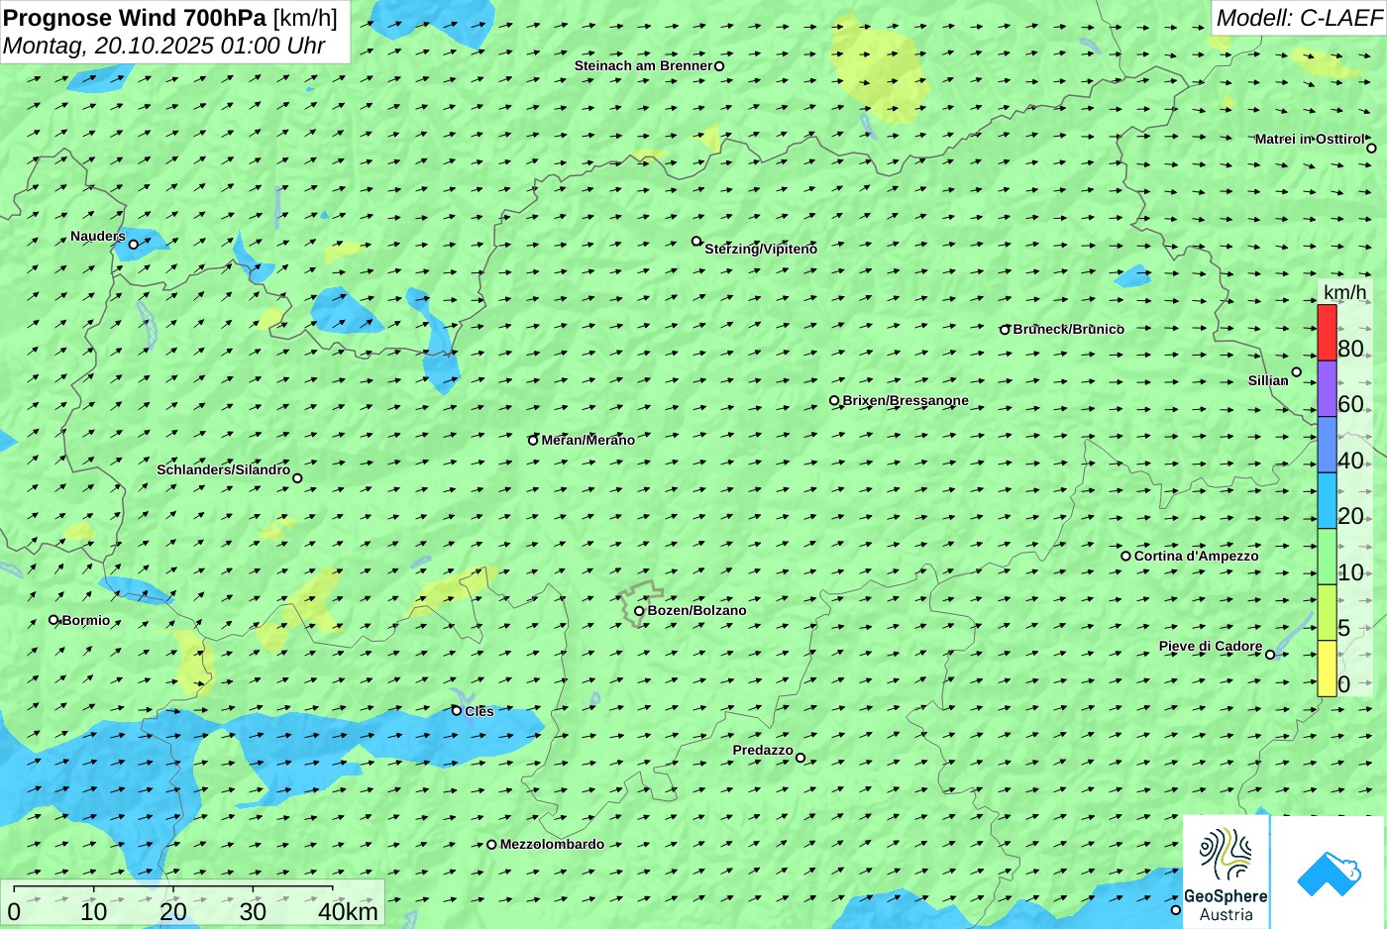Click the Cles city marker circle

click(x=457, y=710)
